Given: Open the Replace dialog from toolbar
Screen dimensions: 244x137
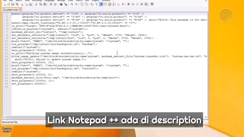Looking at the screenshot, I should pos(66,4).
